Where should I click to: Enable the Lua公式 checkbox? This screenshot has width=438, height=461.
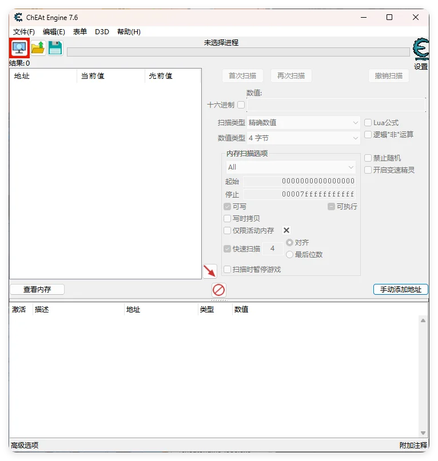click(x=368, y=122)
